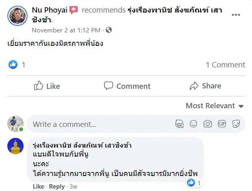Like the page's comment reply

(38, 187)
